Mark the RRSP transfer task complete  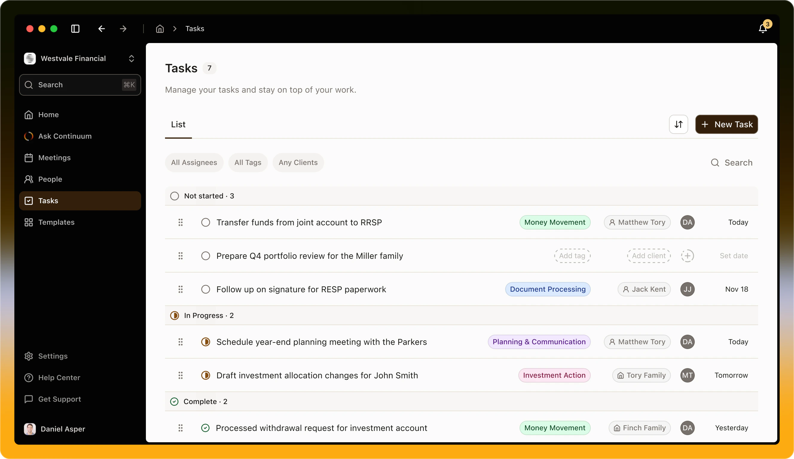point(205,222)
